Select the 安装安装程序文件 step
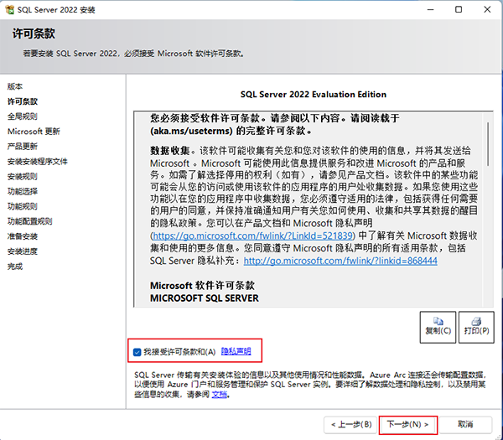 click(x=38, y=161)
